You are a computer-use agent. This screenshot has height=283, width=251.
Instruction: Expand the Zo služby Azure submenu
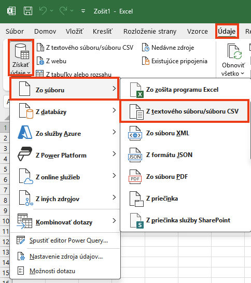tap(65, 134)
